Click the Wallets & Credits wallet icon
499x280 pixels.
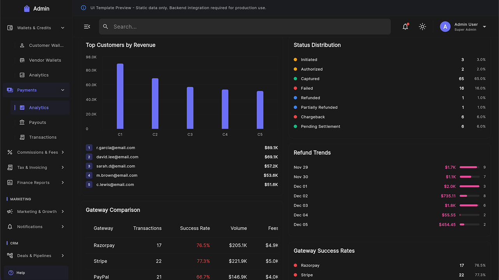[x=10, y=28]
